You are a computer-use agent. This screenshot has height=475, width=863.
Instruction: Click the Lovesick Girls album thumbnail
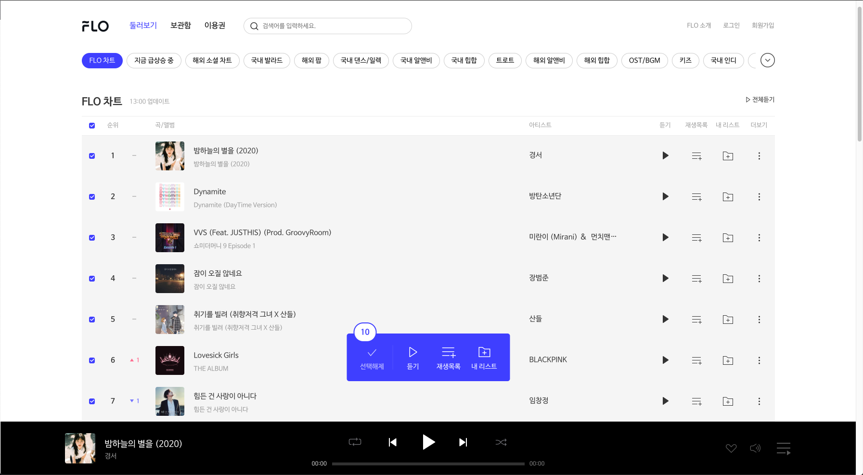(170, 360)
